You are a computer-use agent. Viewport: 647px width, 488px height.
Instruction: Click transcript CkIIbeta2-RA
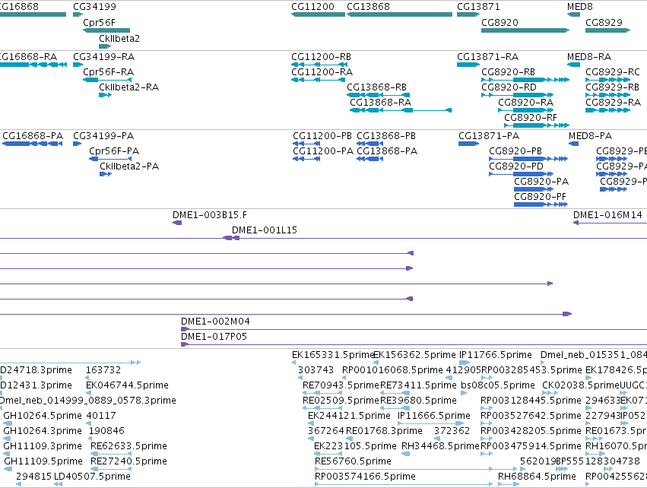(105, 95)
